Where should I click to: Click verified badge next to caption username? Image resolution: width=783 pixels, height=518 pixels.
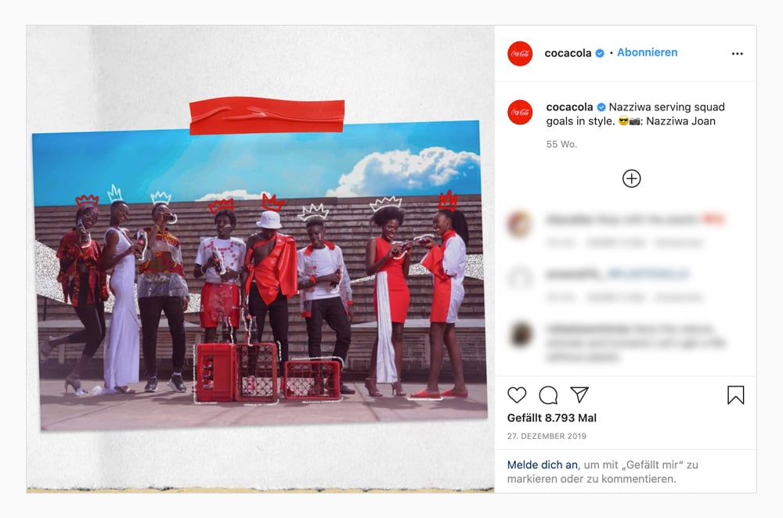point(601,106)
